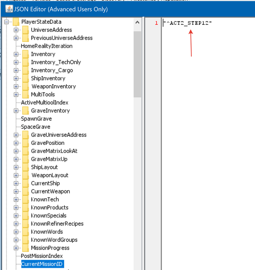Click the Java icon in JSON Editor title bar

(9, 9)
